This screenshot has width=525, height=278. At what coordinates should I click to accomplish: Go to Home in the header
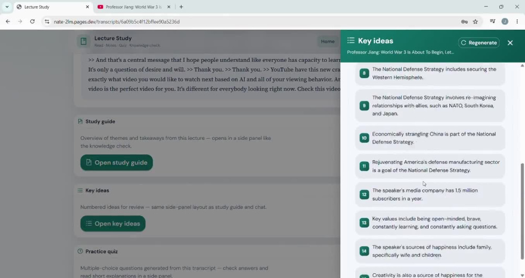(328, 41)
